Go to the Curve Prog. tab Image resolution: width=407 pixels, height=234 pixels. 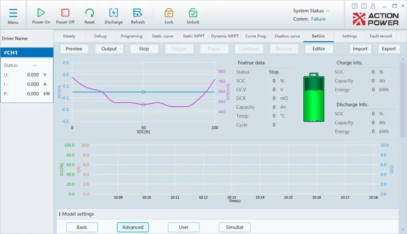256,36
